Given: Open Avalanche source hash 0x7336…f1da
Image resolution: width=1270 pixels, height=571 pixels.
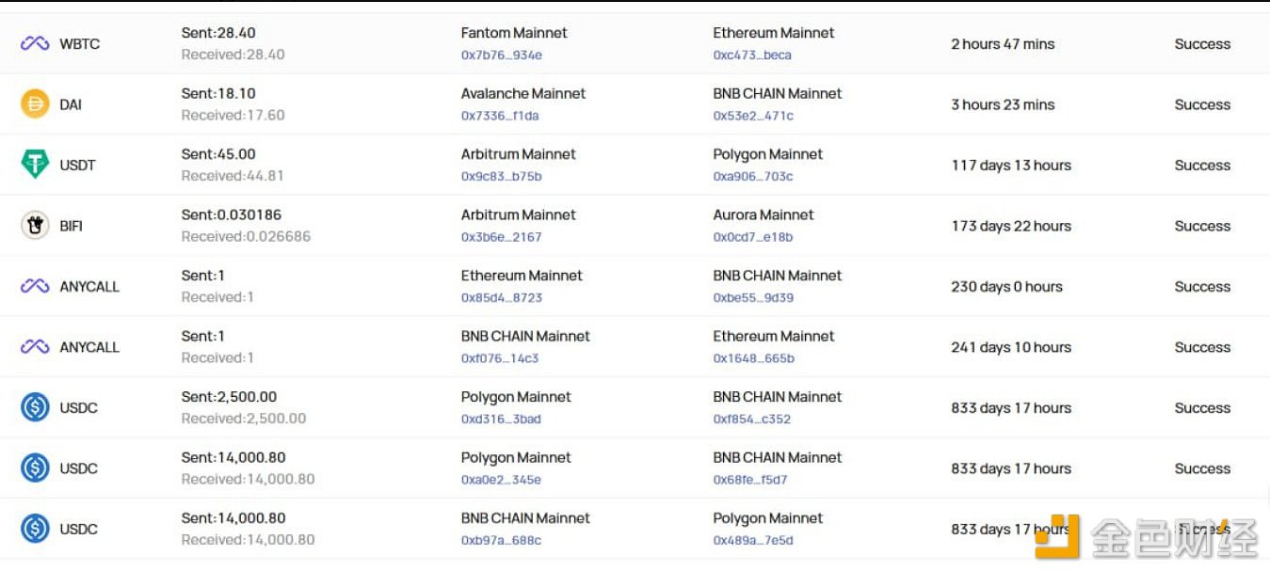Looking at the screenshot, I should 500,116.
